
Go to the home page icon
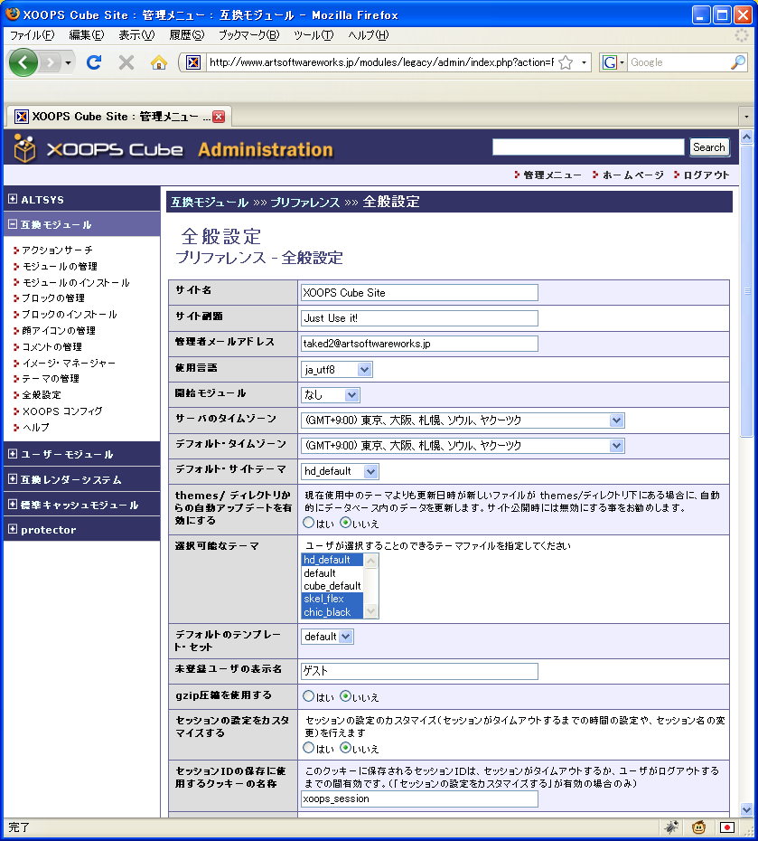point(159,62)
